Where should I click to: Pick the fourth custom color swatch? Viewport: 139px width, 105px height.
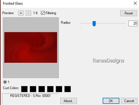coord(50,89)
